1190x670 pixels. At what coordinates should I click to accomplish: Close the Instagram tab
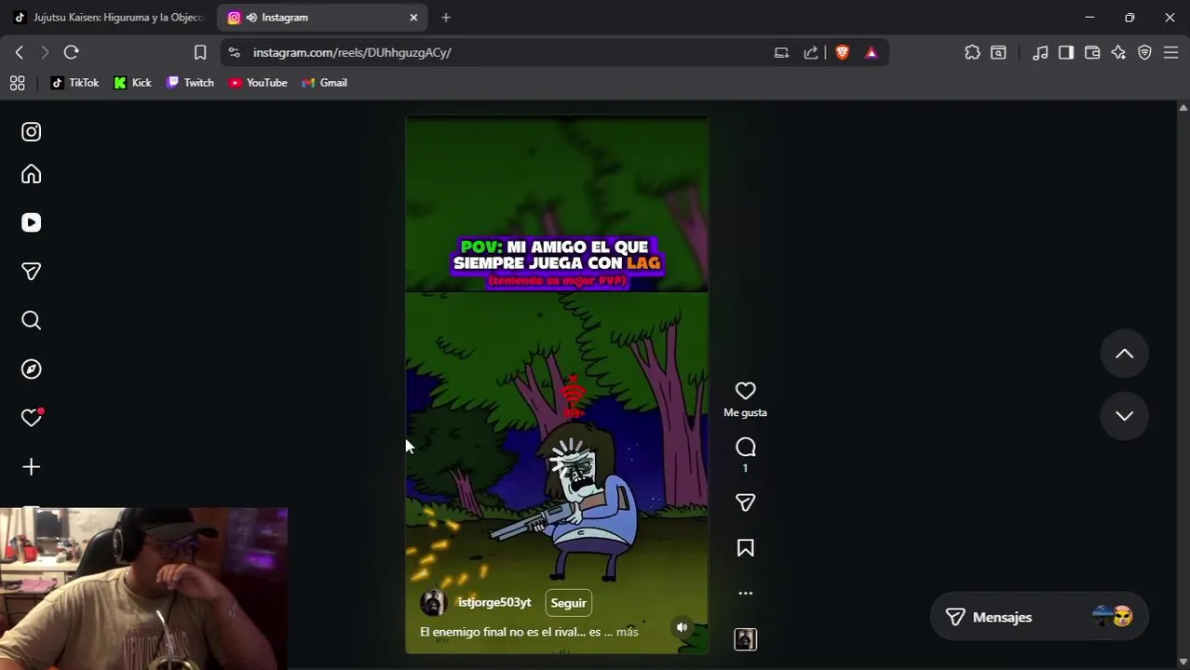[x=413, y=17]
